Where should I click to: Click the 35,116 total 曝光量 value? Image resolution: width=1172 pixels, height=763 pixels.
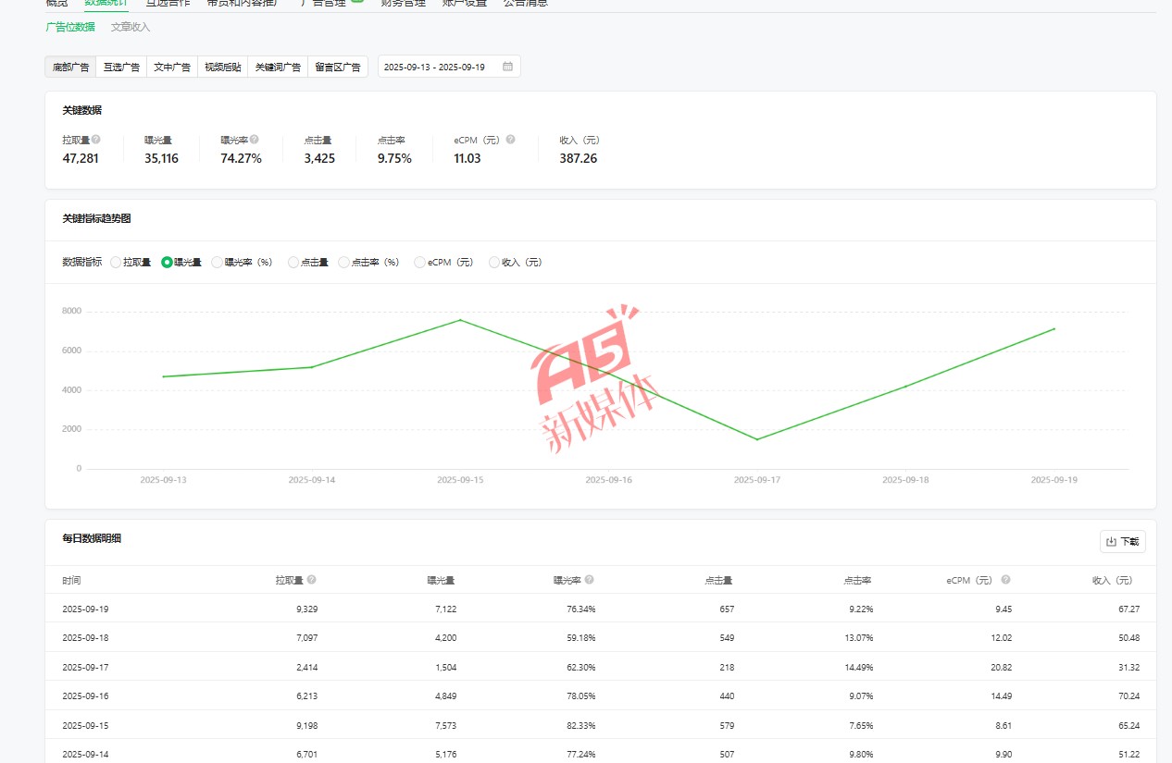pos(161,158)
